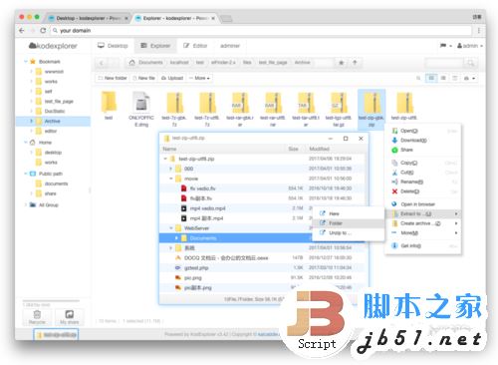498x365 pixels.
Task: Open the My share icon
Action: pos(70,314)
